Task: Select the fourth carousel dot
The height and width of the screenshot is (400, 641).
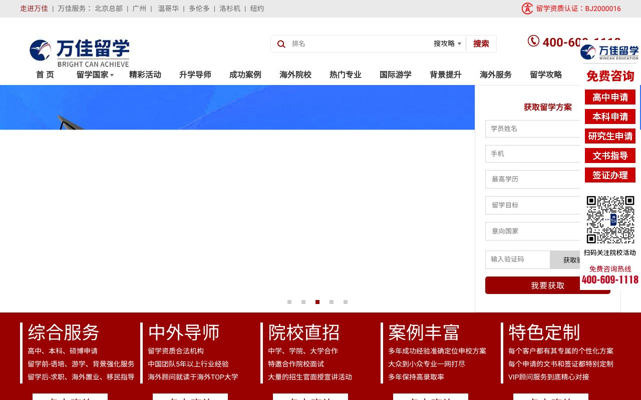Action: point(332,302)
